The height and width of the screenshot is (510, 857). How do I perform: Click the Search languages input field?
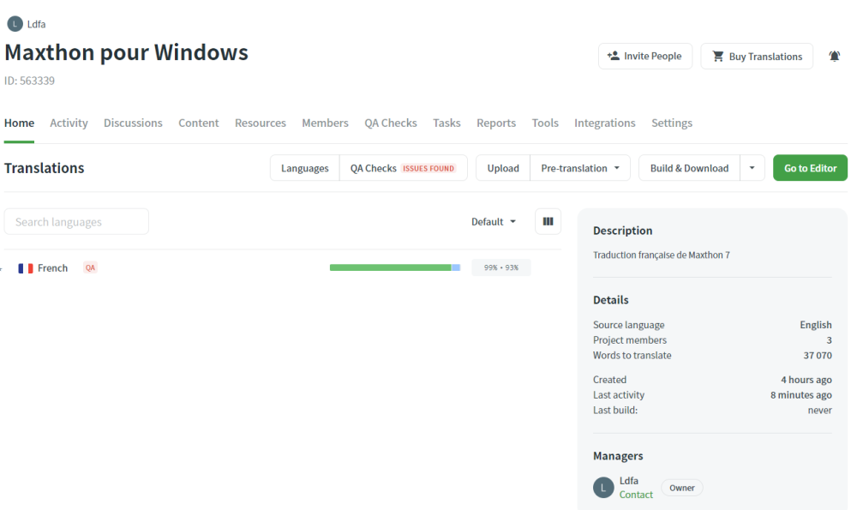pyautogui.click(x=76, y=222)
